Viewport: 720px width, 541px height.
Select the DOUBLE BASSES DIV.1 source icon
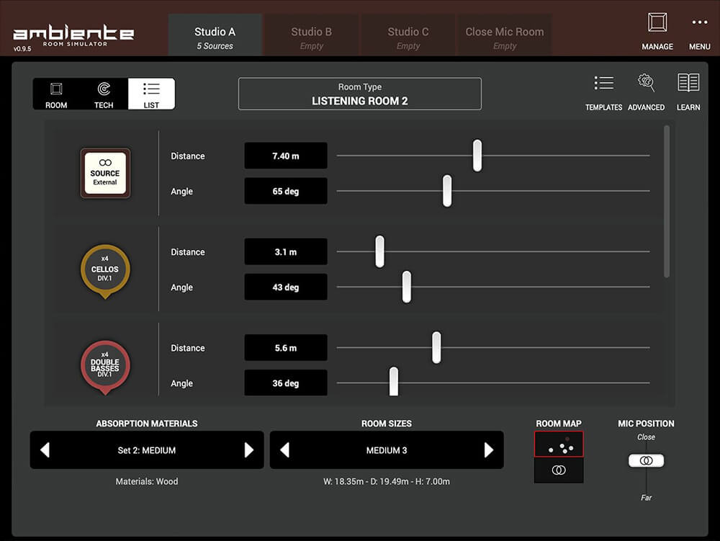pos(105,365)
